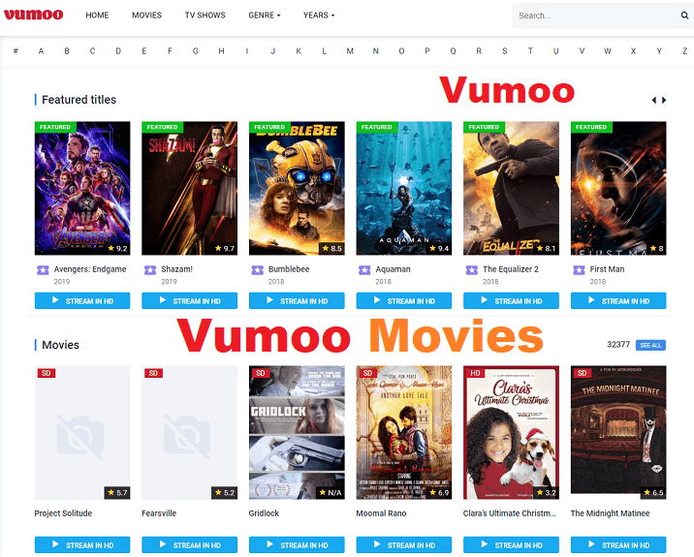Click the search magnifier icon
This screenshot has width=694, height=557.
(x=684, y=15)
